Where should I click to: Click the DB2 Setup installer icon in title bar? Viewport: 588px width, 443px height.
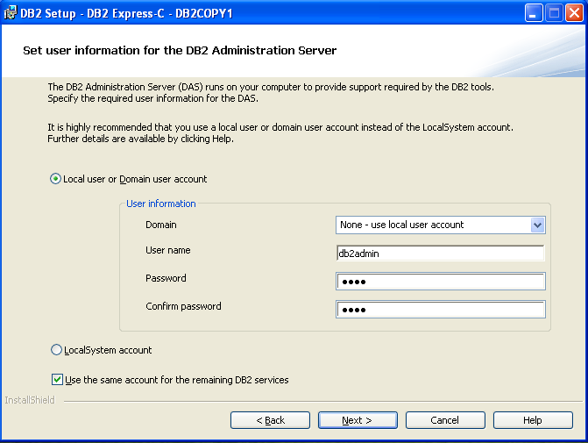(x=11, y=13)
